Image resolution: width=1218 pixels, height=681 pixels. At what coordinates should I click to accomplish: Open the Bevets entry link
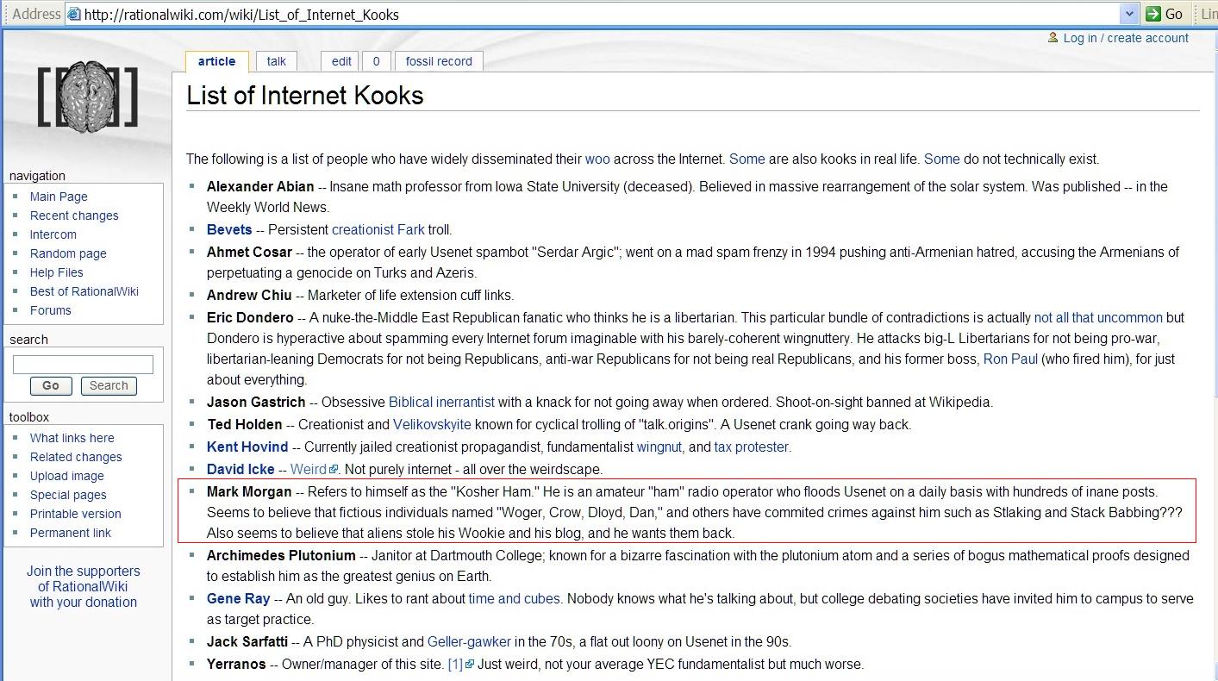[x=229, y=229]
